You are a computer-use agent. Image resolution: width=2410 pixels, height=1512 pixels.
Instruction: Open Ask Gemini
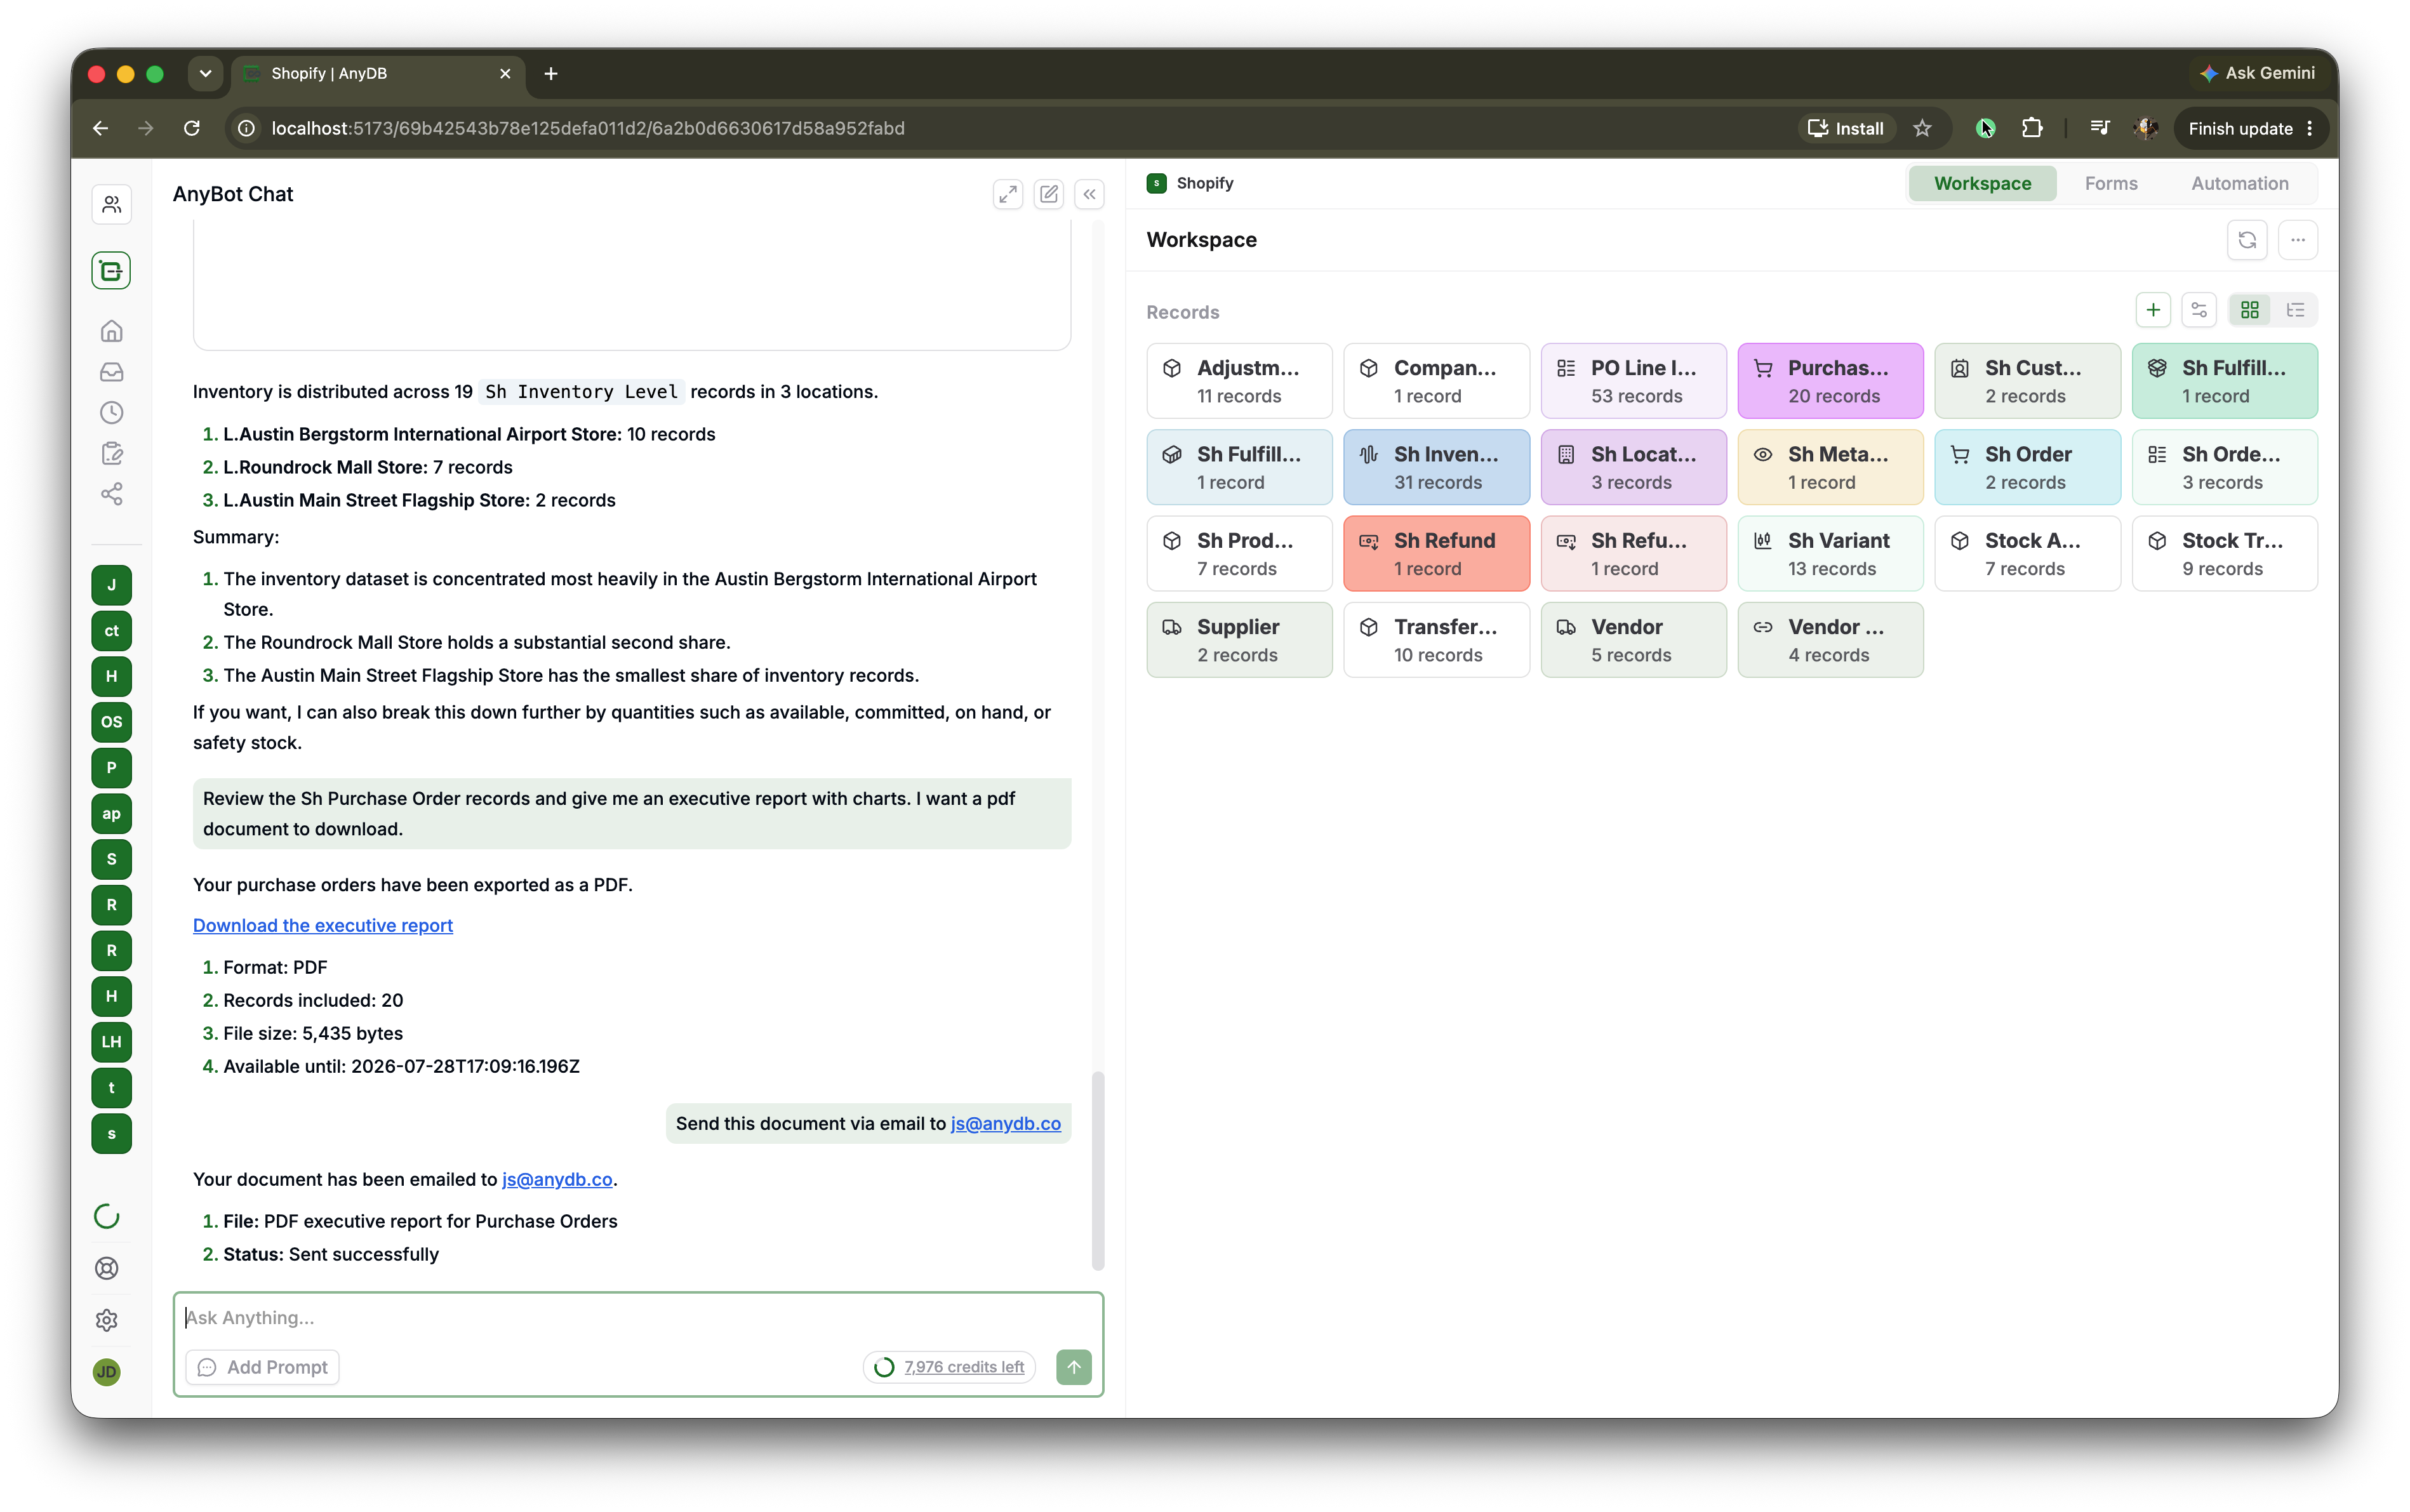2258,73
